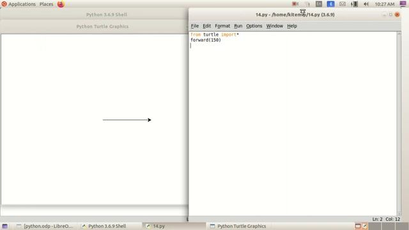The image size is (409, 230).
Task: Open the En keyboard language indicator
Action: click(x=319, y=4)
